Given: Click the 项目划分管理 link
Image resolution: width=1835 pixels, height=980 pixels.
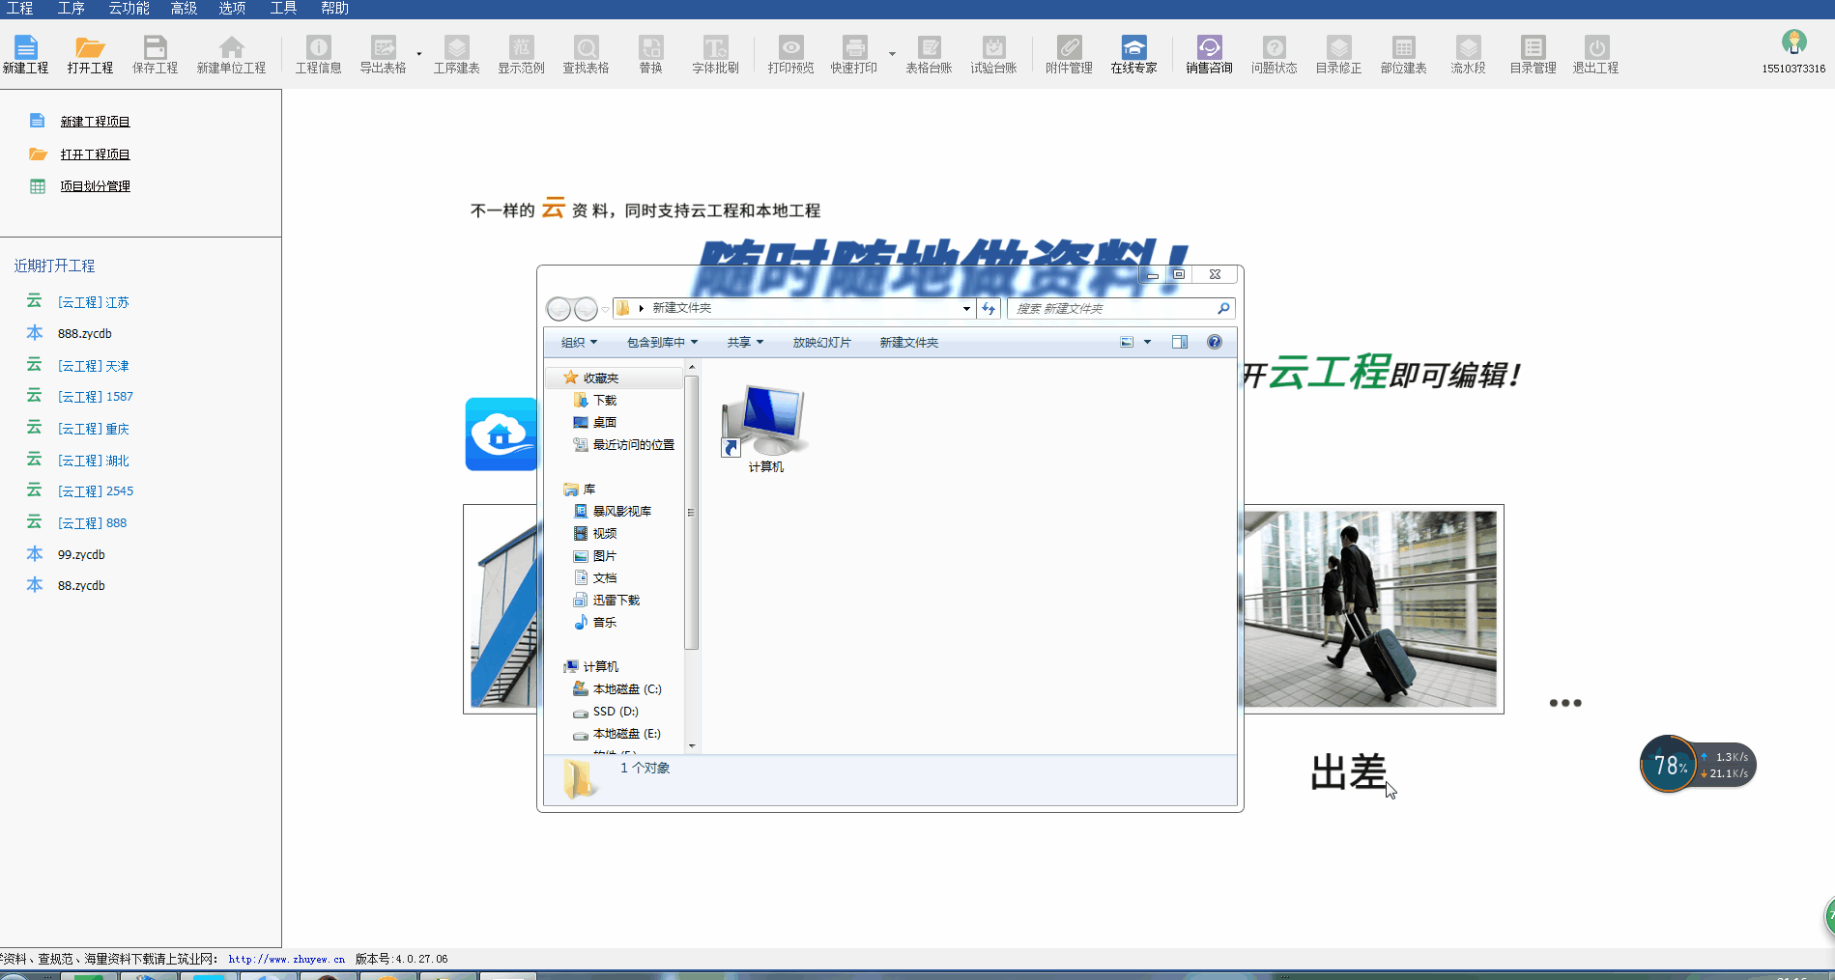Looking at the screenshot, I should click(x=95, y=186).
